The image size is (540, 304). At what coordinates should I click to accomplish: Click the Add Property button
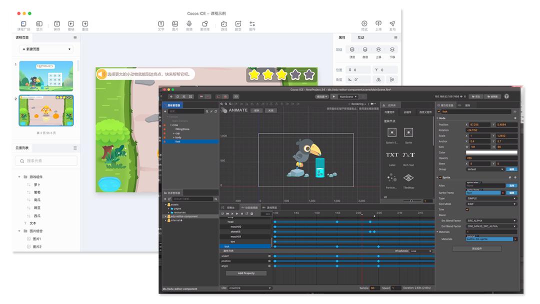click(x=246, y=273)
